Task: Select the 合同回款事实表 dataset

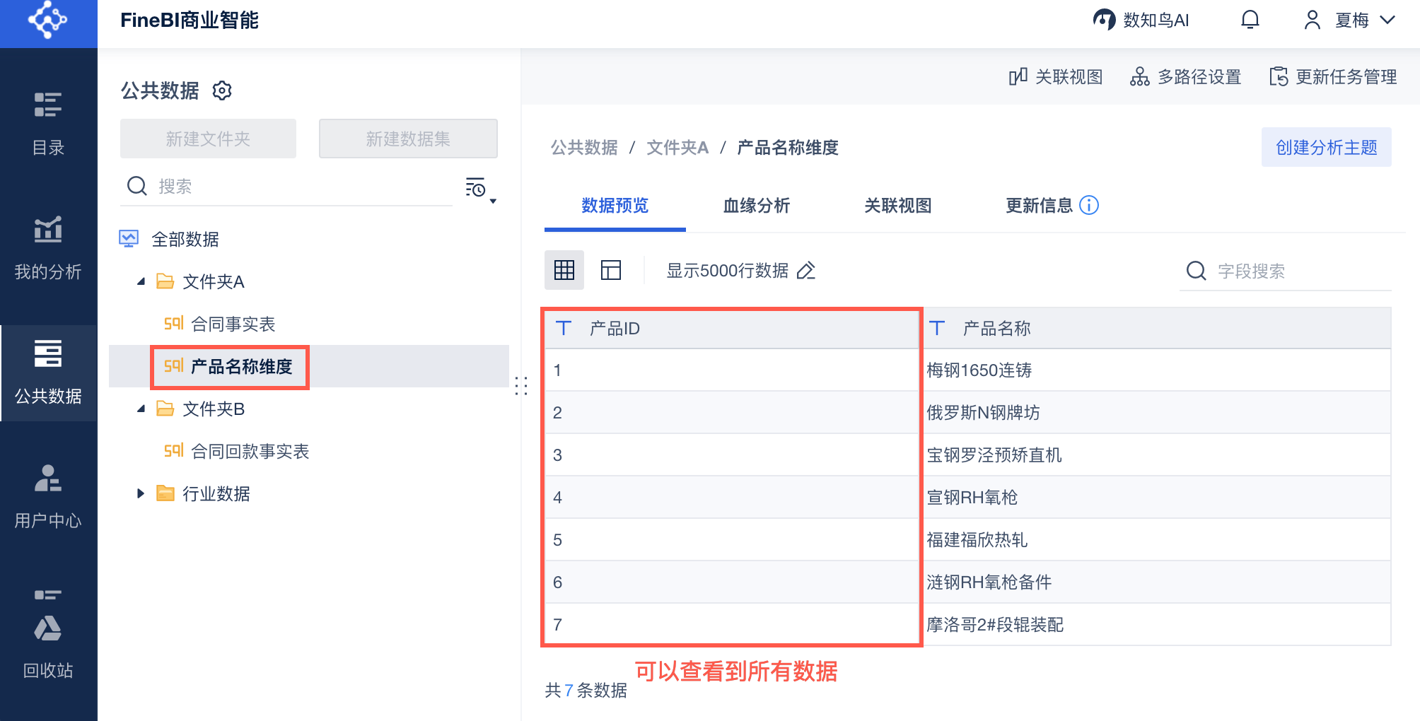Action: (250, 451)
